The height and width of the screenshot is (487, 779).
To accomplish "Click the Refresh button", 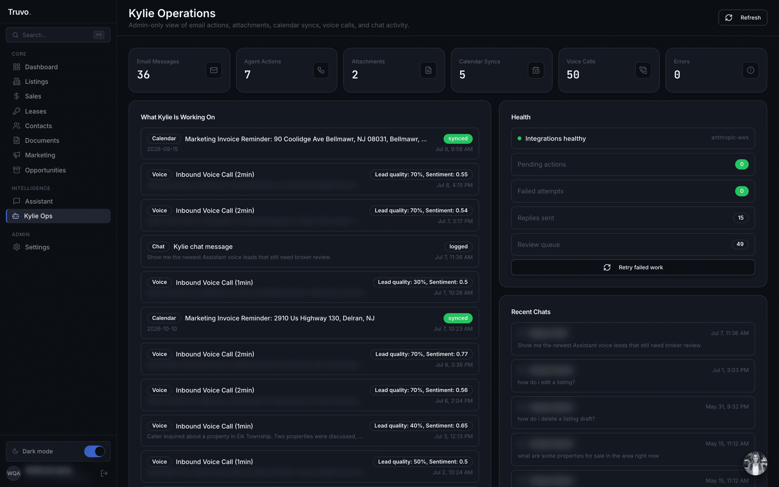I will tap(742, 18).
